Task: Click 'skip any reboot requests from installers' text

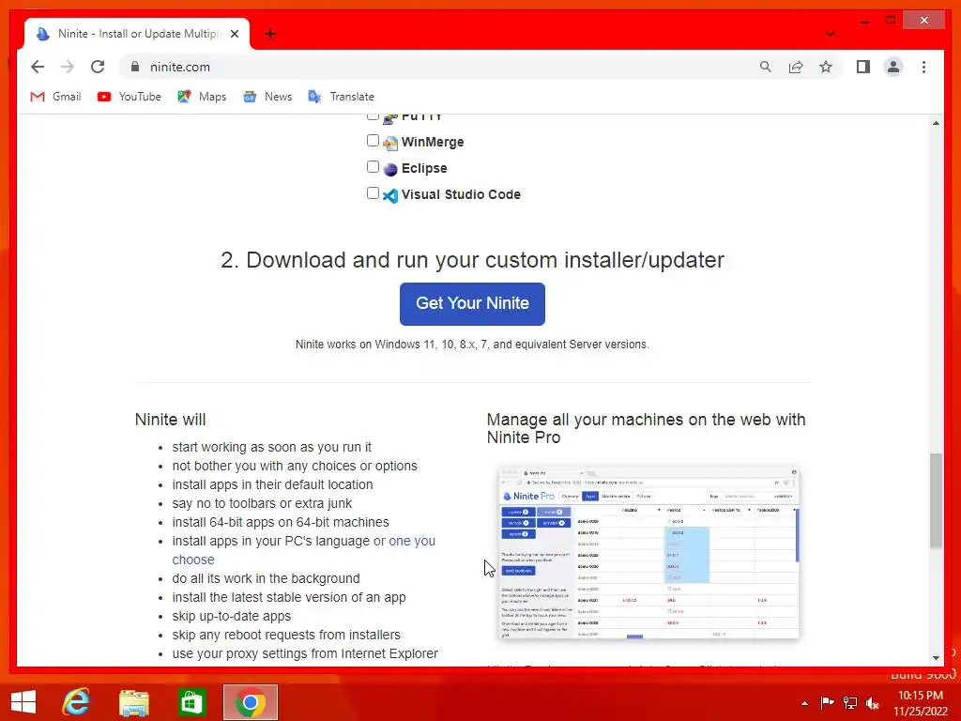Action: (x=286, y=636)
